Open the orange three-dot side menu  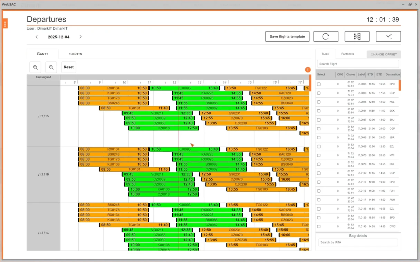coord(5,24)
